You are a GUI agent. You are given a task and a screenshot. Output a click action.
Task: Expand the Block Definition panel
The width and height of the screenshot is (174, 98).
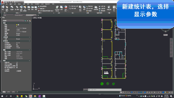coord(18,13)
